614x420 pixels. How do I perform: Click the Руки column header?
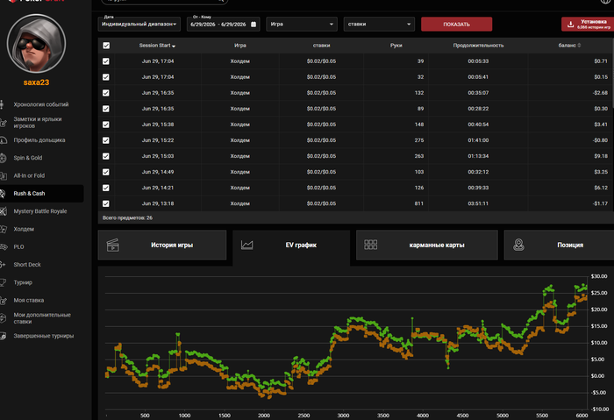(396, 46)
